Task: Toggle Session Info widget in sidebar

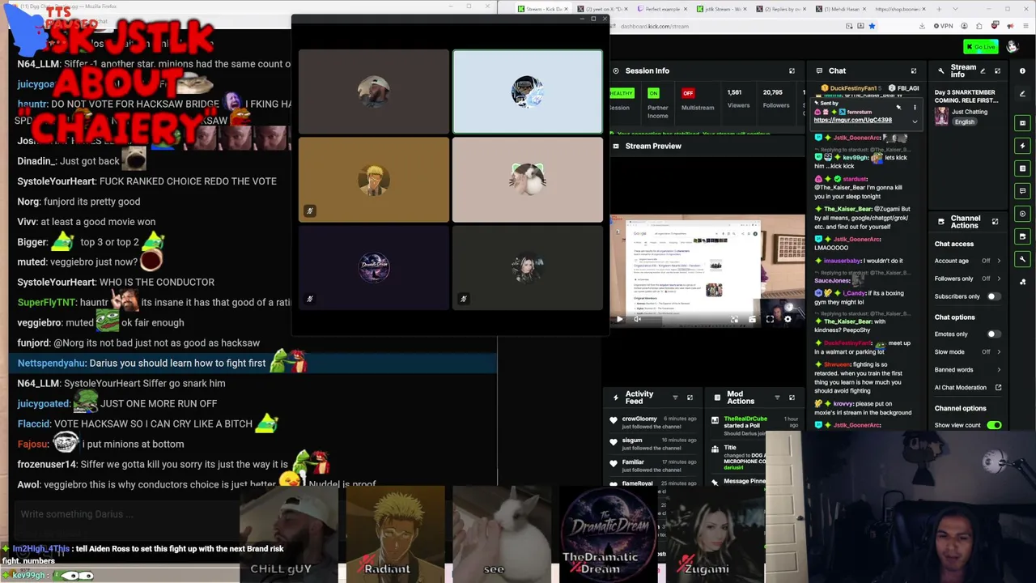Action: click(x=1023, y=214)
